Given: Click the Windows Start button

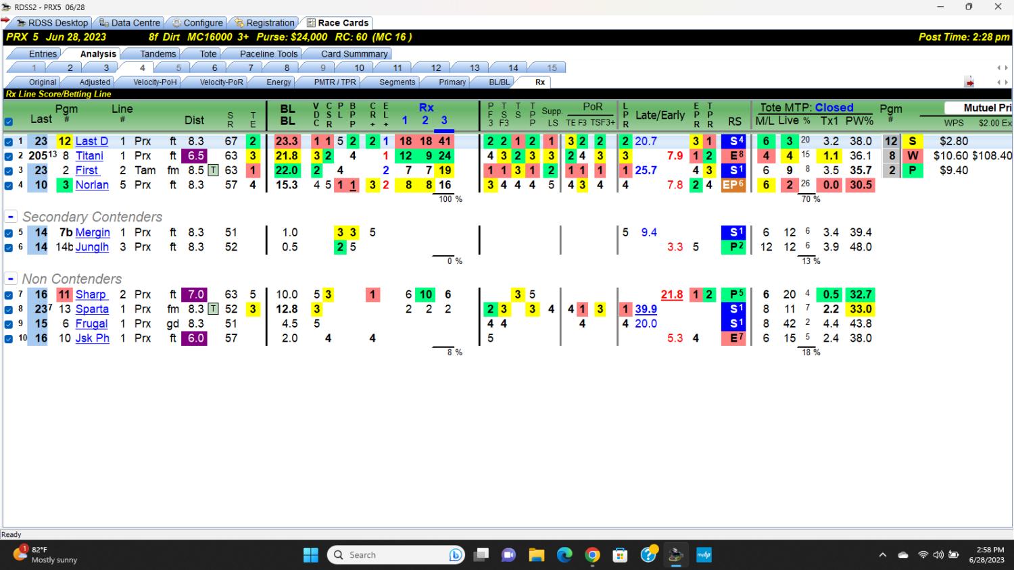Looking at the screenshot, I should 310,555.
